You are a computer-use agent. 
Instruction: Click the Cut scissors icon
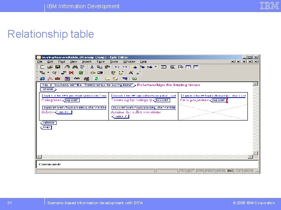[x=92, y=67]
